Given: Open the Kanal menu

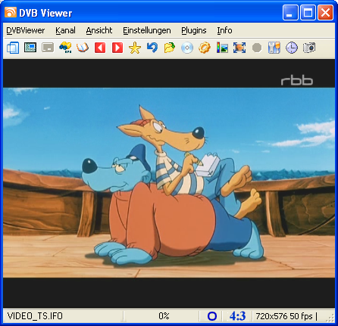Looking at the screenshot, I should click(x=65, y=30).
